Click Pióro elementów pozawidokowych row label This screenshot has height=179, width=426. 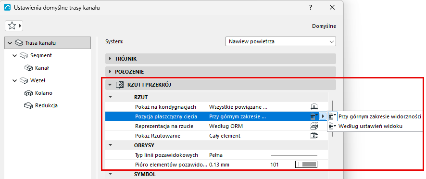click(x=171, y=165)
